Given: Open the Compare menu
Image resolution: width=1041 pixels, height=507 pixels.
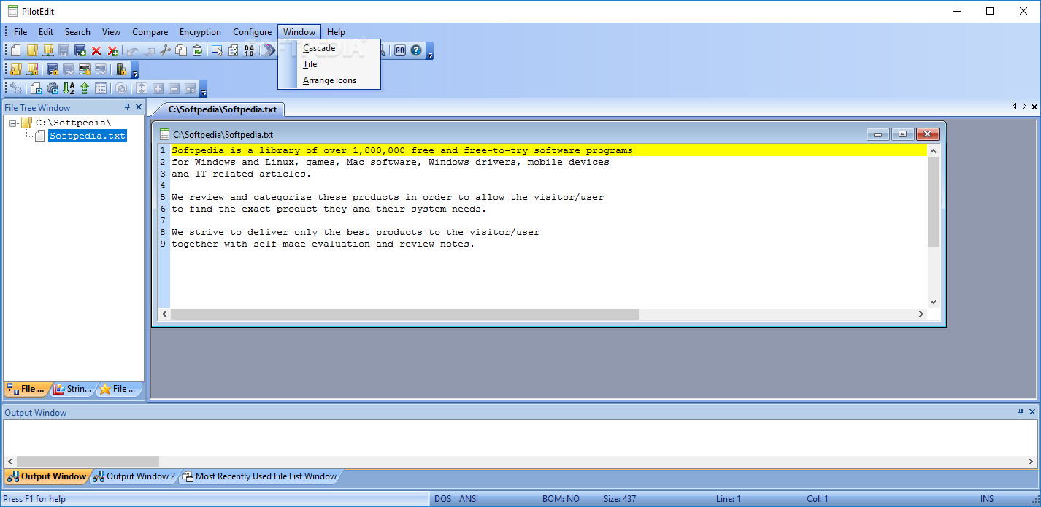Looking at the screenshot, I should coord(150,32).
